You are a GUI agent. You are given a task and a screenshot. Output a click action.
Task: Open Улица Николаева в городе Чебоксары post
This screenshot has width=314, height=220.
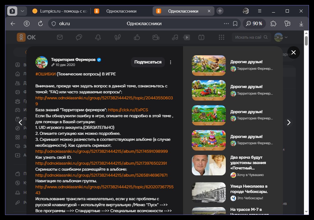coord(249,189)
